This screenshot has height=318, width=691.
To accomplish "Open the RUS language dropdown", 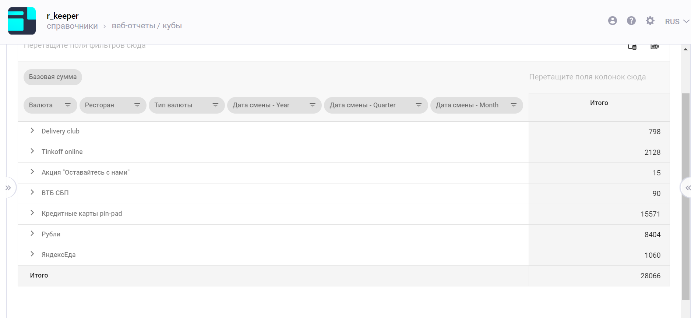I will pyautogui.click(x=677, y=21).
